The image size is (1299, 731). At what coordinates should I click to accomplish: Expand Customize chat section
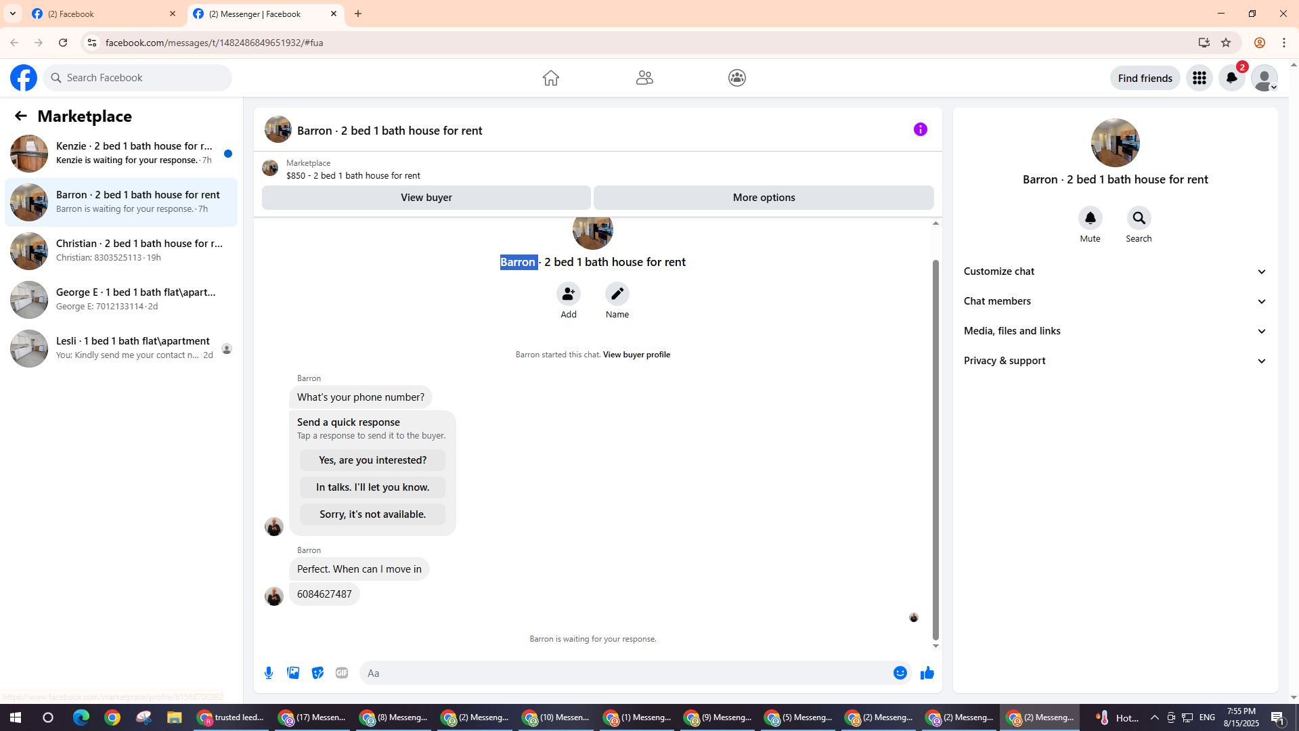tap(1115, 271)
